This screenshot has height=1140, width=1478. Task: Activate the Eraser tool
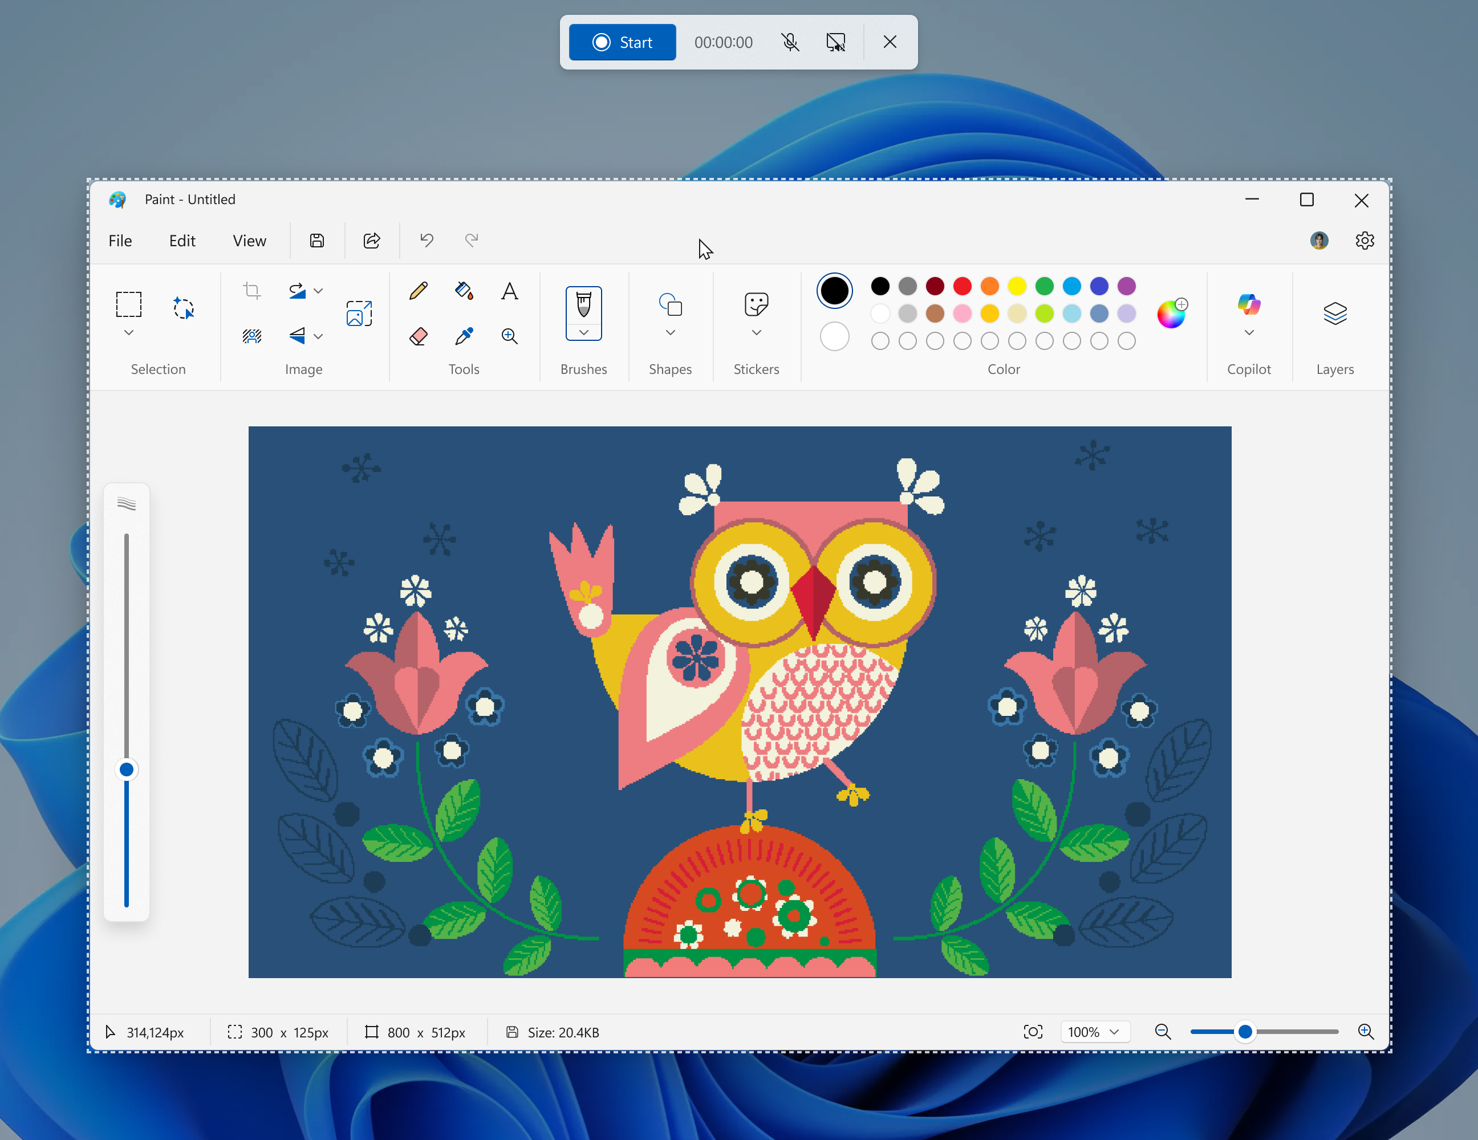(x=418, y=336)
